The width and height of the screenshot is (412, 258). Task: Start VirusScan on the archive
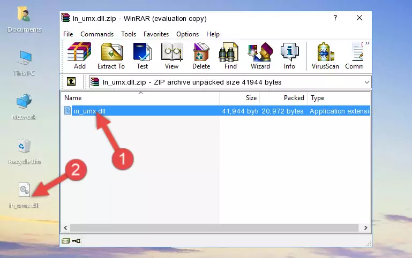(x=325, y=56)
